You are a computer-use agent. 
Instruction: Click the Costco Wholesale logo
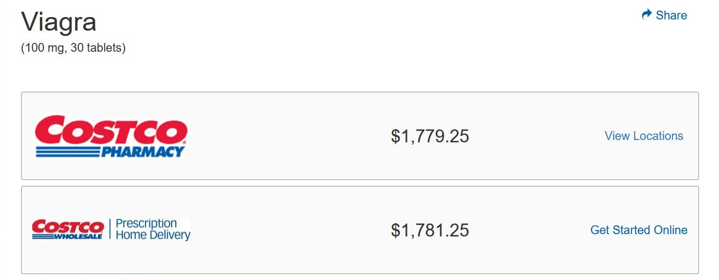pos(68,229)
